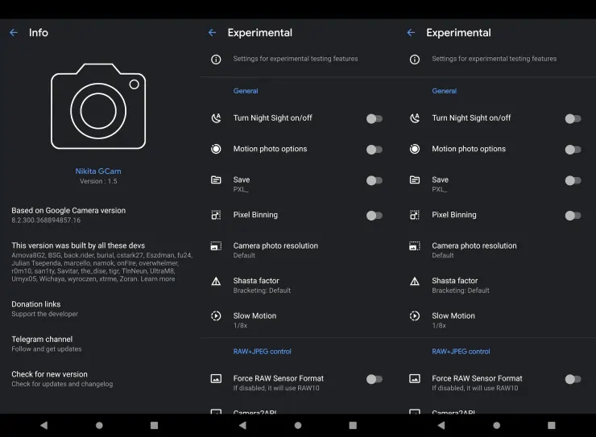Tap Android recents button under right screen
Viewport: 596px width, 437px height.
pos(552,425)
